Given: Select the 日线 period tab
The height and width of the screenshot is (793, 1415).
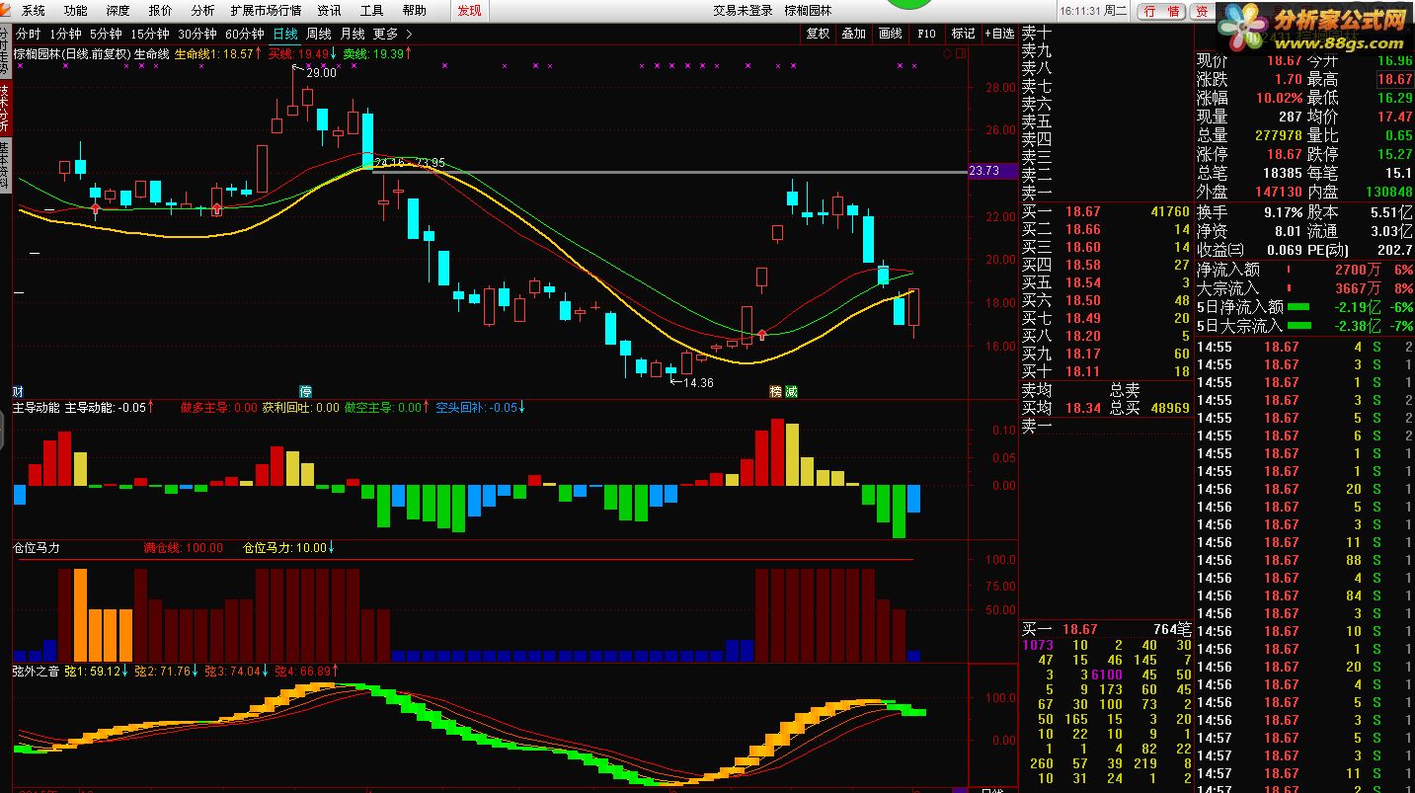Looking at the screenshot, I should [x=285, y=34].
